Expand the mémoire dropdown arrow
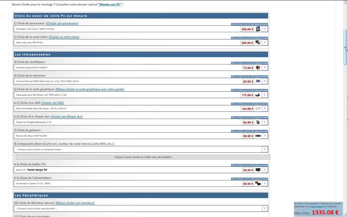This screenshot has width=348, height=217. pos(264,81)
